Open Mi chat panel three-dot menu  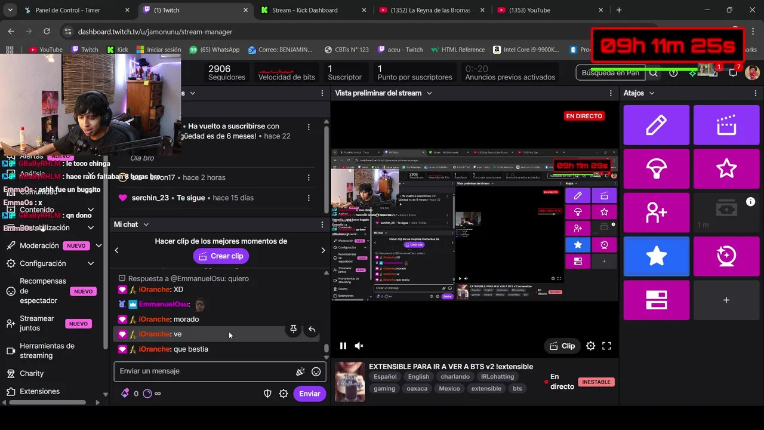click(x=322, y=225)
